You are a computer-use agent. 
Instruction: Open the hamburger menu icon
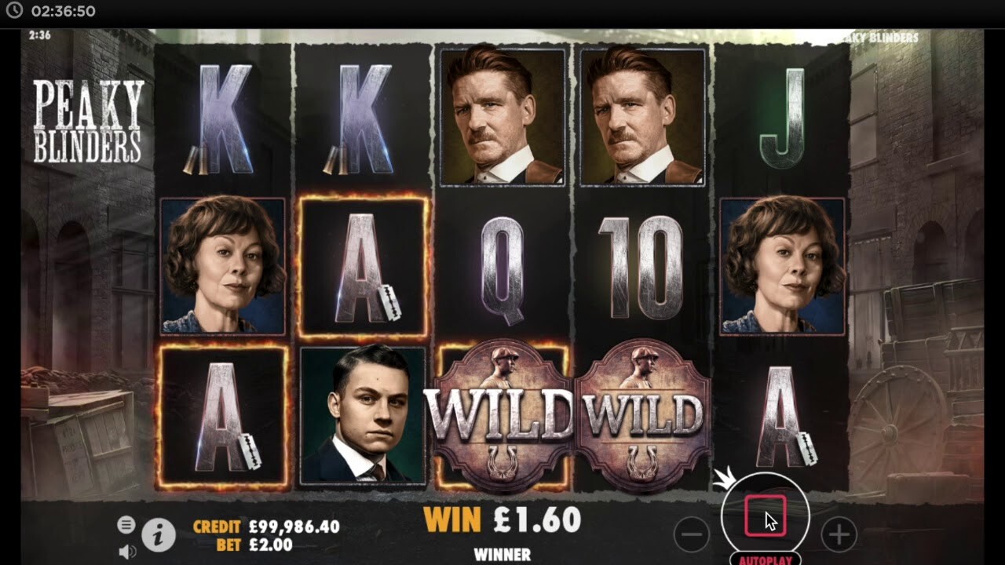pyautogui.click(x=125, y=524)
